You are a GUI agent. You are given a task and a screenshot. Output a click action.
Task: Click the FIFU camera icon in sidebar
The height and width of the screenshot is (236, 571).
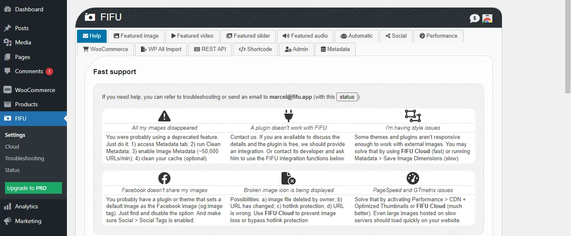[x=8, y=118]
